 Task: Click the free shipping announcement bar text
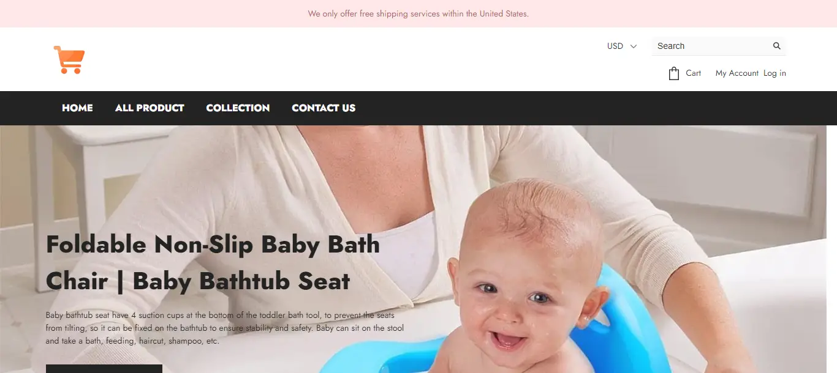click(x=418, y=13)
